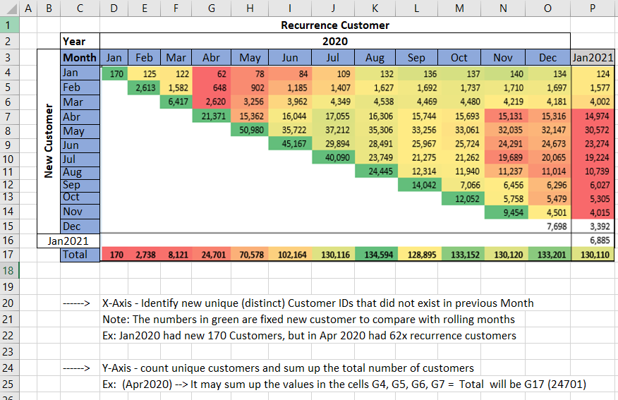Select row 4 header
The width and height of the screenshot is (618, 400).
click(8, 73)
